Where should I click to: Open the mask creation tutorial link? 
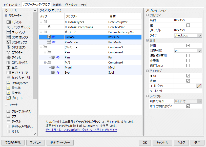click(81, 130)
